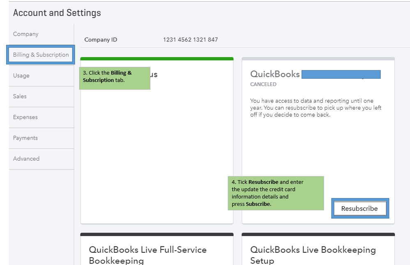The image size is (410, 265).
Task: Go to the Expenses tab
Action: [25, 117]
